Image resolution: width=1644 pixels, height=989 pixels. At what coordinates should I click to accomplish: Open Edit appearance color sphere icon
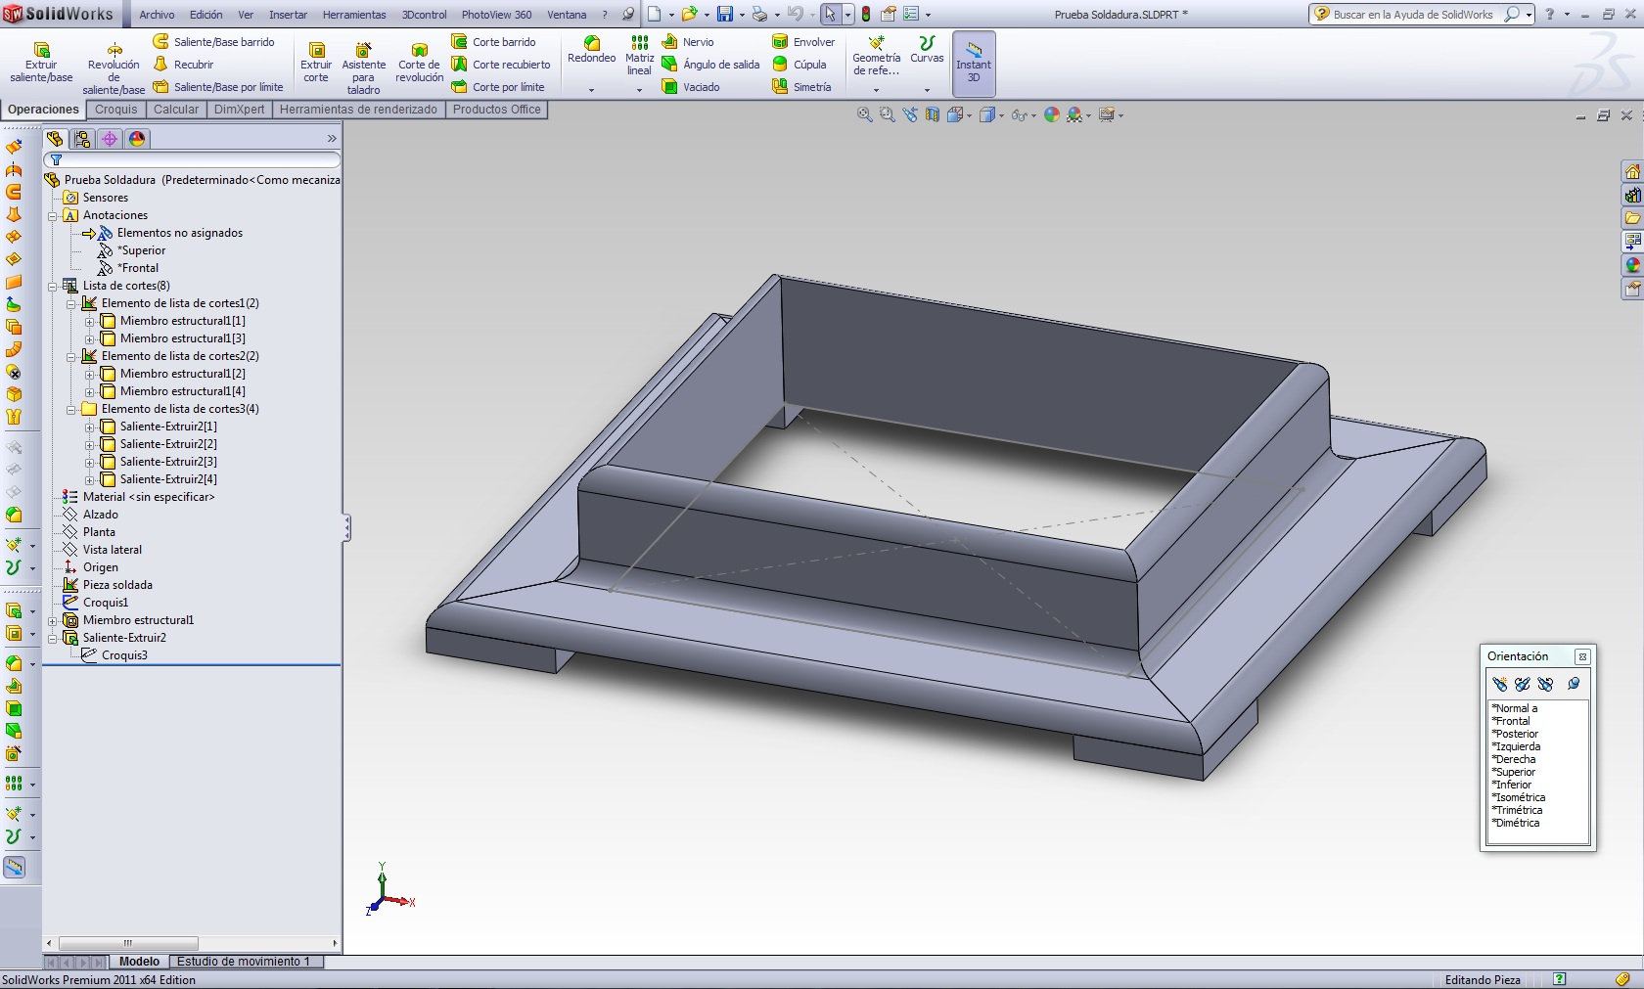[1052, 114]
